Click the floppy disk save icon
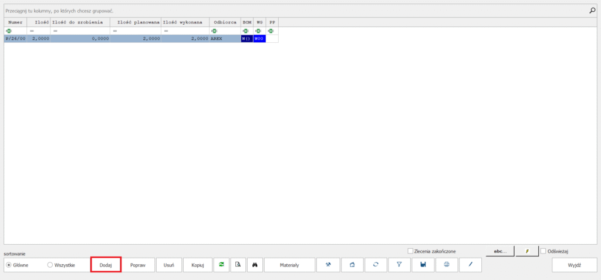Screen dimensions: 601x280 [423, 265]
